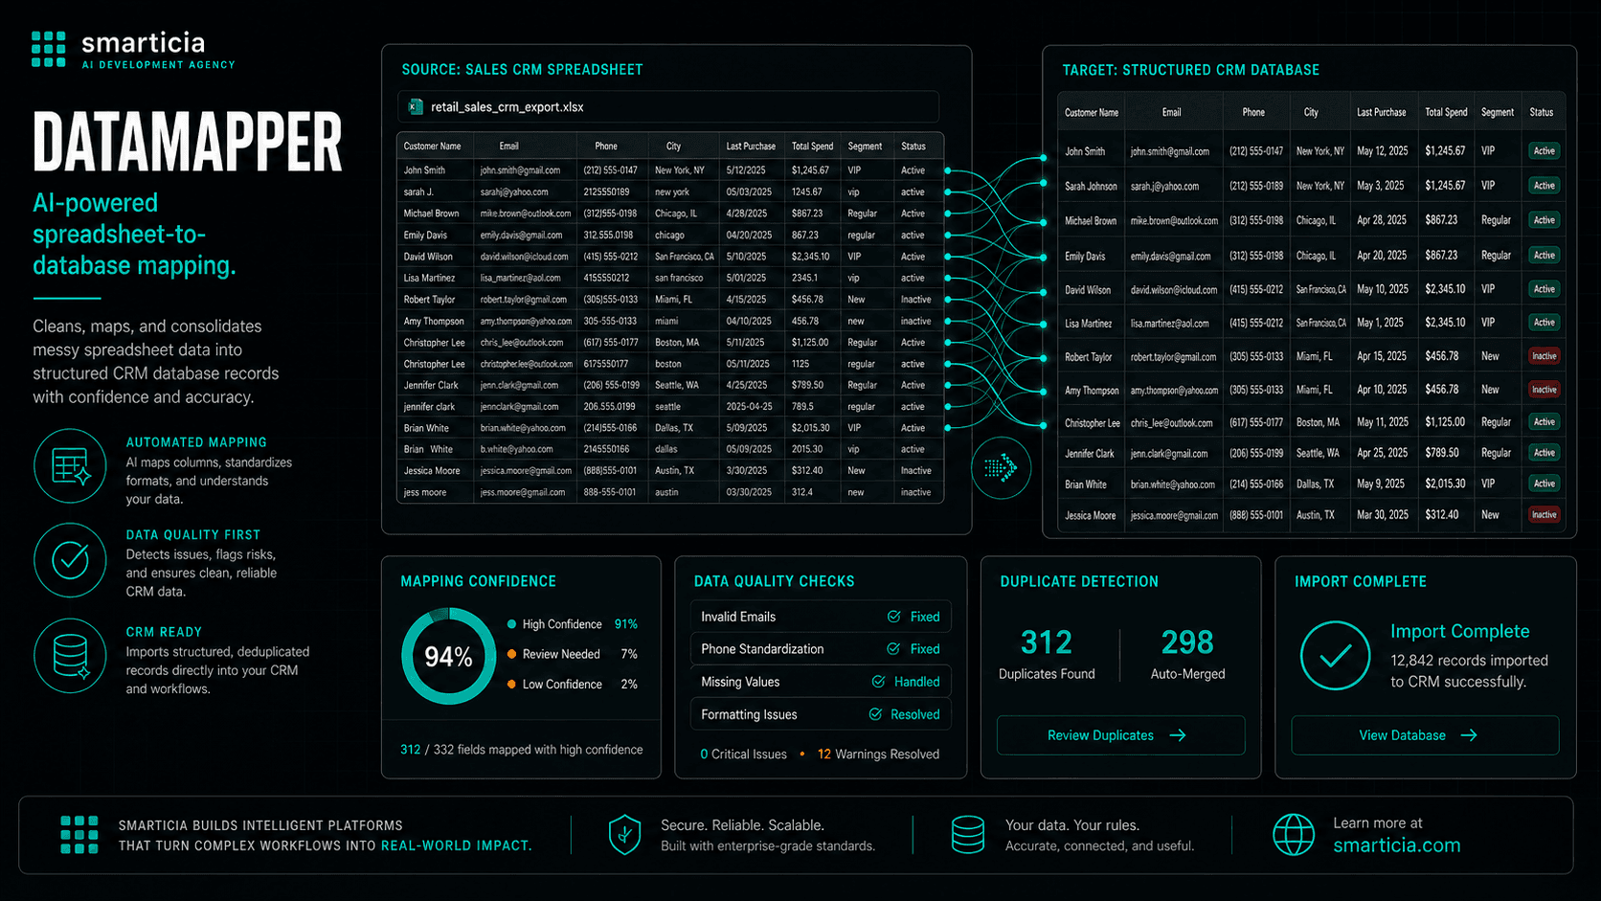The height and width of the screenshot is (901, 1601).
Task: Click phone 4155550212 in the Lisa Martinez row
Action: (606, 278)
